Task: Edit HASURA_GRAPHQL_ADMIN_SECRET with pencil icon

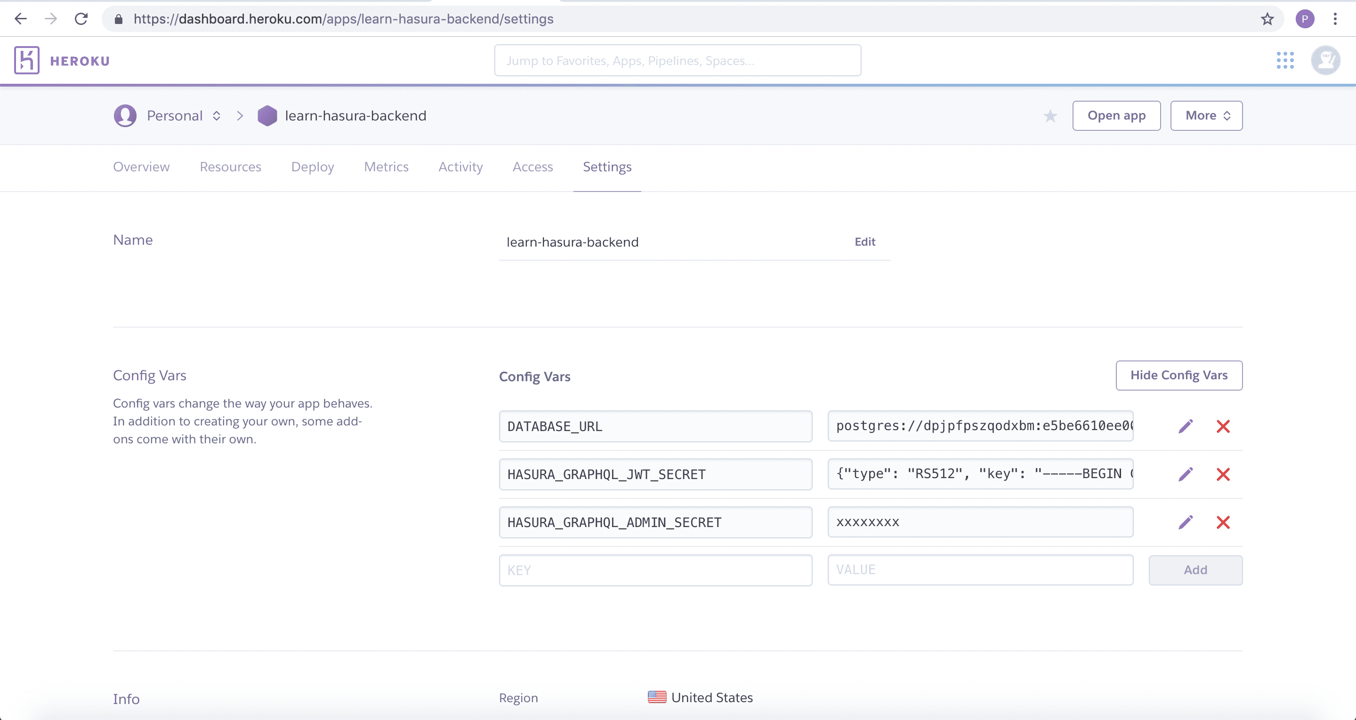Action: click(x=1186, y=522)
